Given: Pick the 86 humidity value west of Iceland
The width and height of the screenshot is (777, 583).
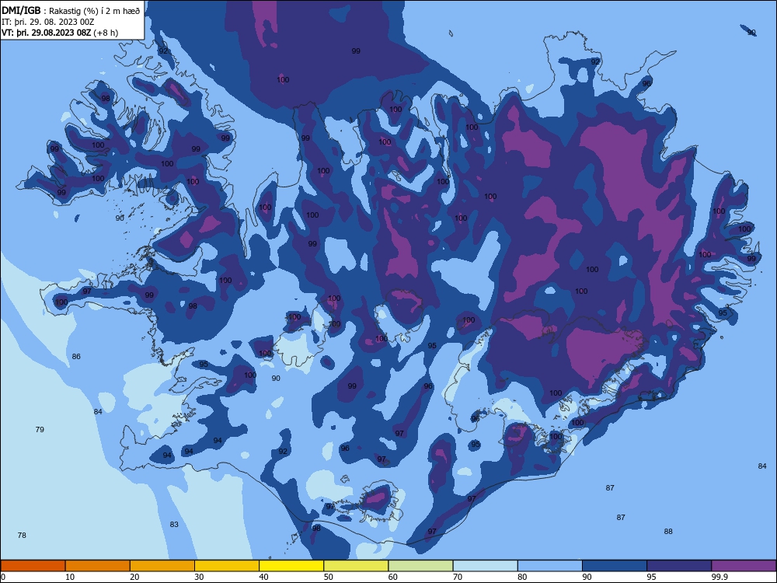Looking at the screenshot, I should coord(76,357).
